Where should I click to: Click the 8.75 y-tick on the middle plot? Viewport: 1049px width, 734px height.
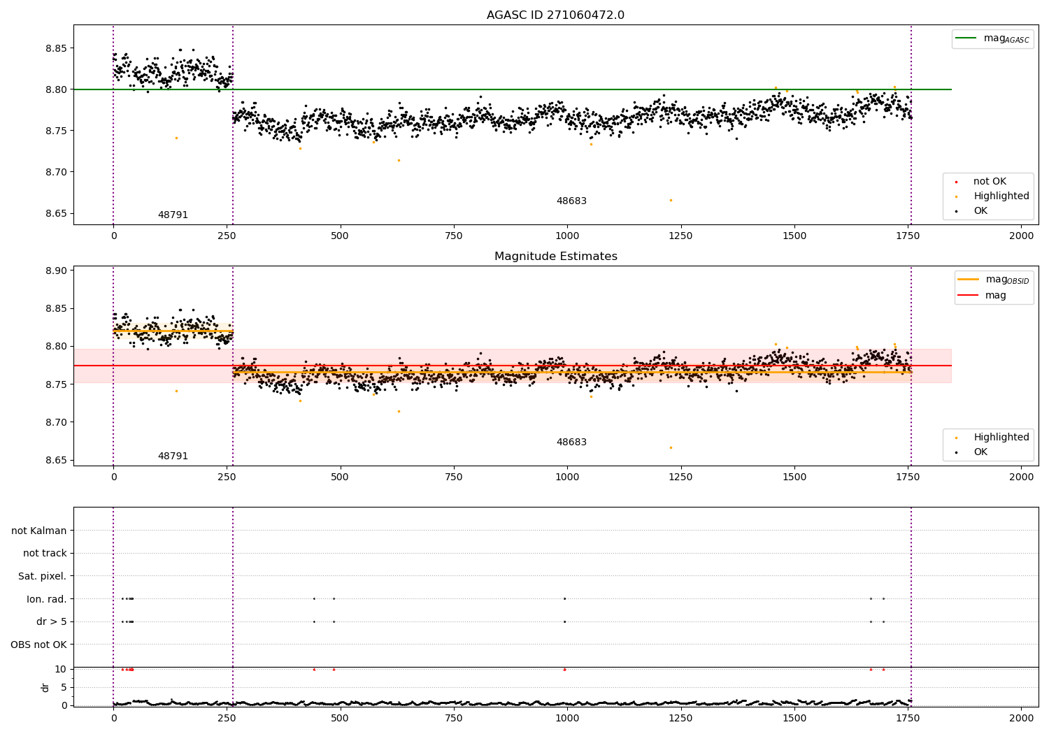[56, 384]
